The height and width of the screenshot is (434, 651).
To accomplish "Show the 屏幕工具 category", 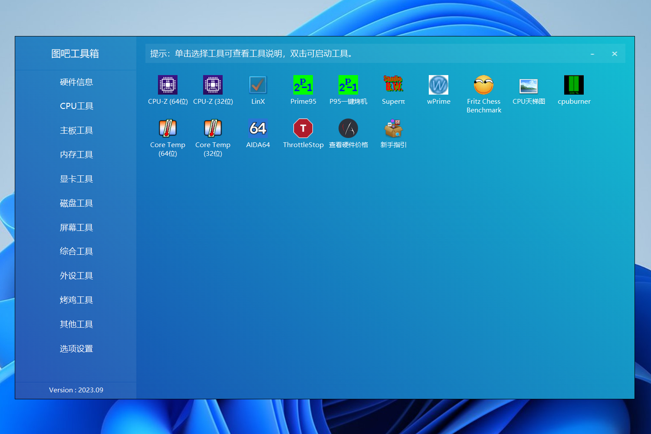I will pos(76,227).
